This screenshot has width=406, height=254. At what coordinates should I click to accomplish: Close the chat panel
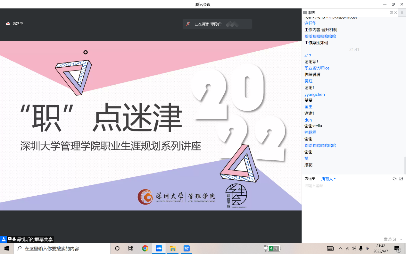click(396, 13)
